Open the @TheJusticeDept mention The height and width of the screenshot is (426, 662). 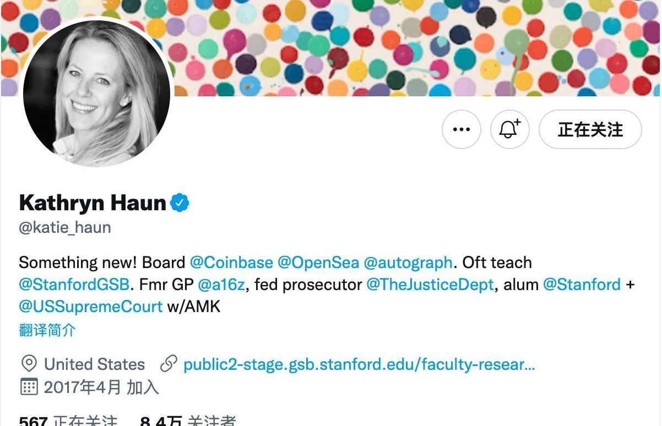pos(430,285)
